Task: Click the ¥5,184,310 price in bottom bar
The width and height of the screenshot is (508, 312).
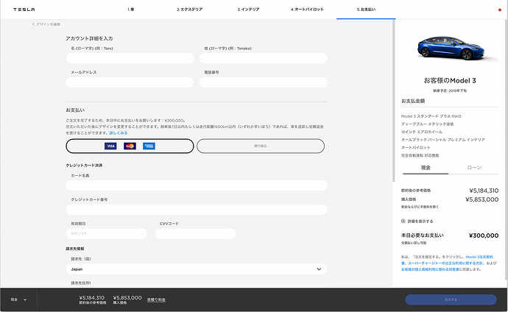Action: coord(92,297)
